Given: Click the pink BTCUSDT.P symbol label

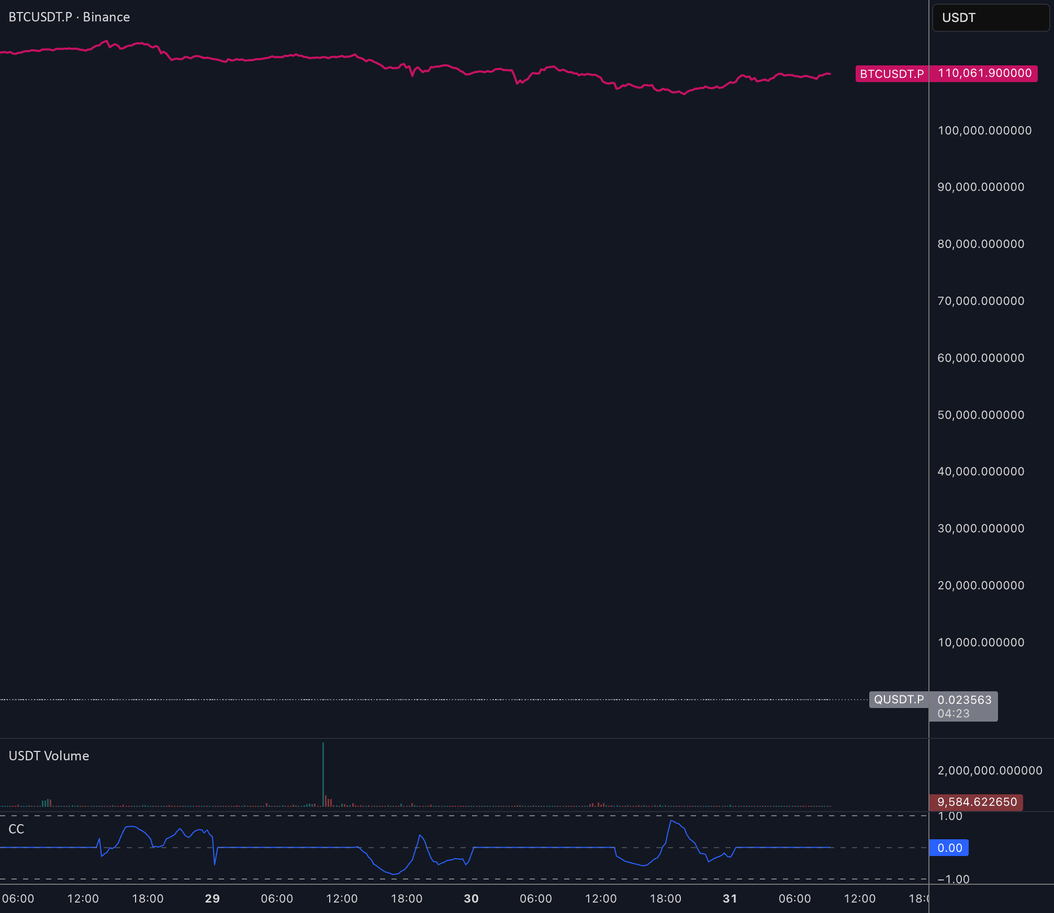Looking at the screenshot, I should pos(891,74).
